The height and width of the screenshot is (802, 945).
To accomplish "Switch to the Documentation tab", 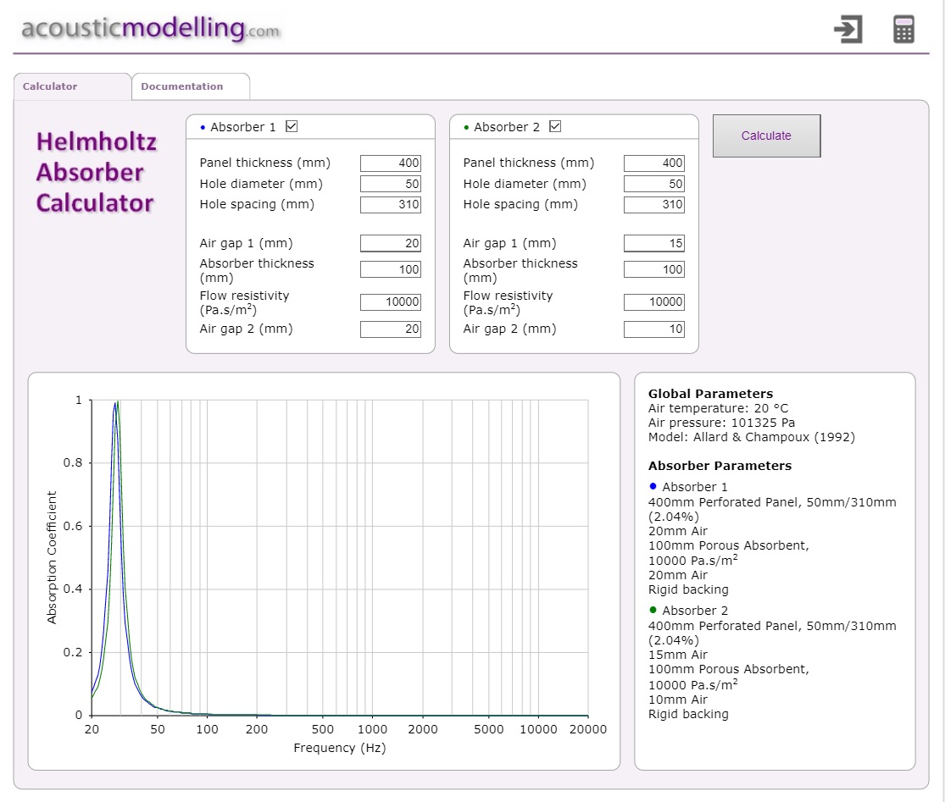I will tap(182, 86).
